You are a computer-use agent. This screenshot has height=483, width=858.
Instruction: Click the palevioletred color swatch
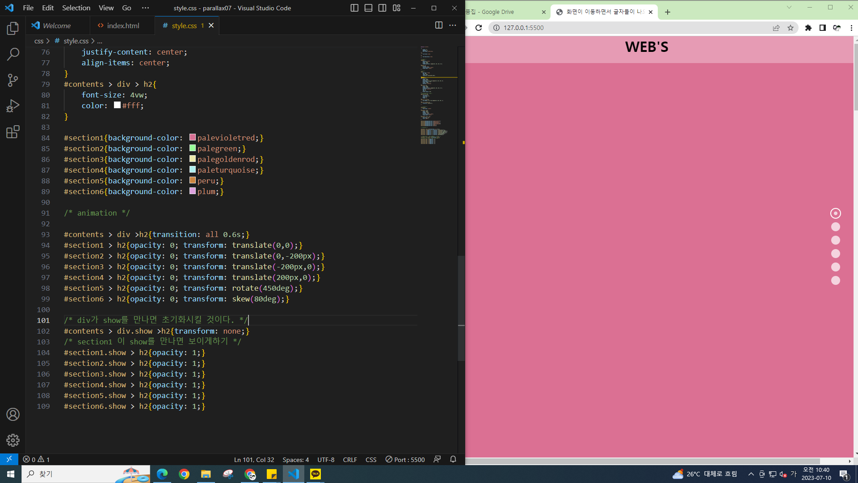tap(193, 137)
